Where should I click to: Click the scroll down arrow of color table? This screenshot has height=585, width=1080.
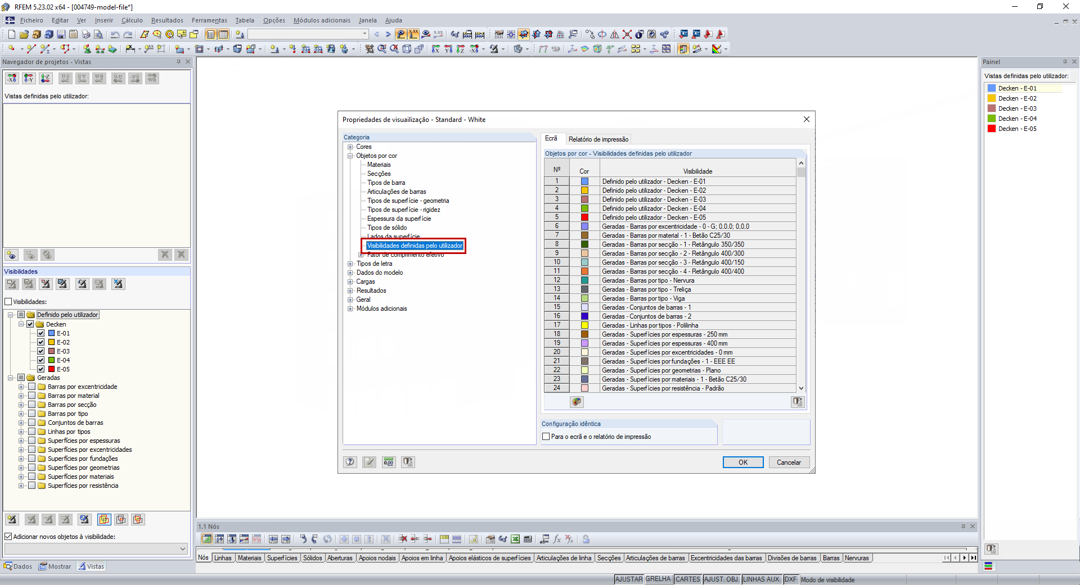point(801,388)
